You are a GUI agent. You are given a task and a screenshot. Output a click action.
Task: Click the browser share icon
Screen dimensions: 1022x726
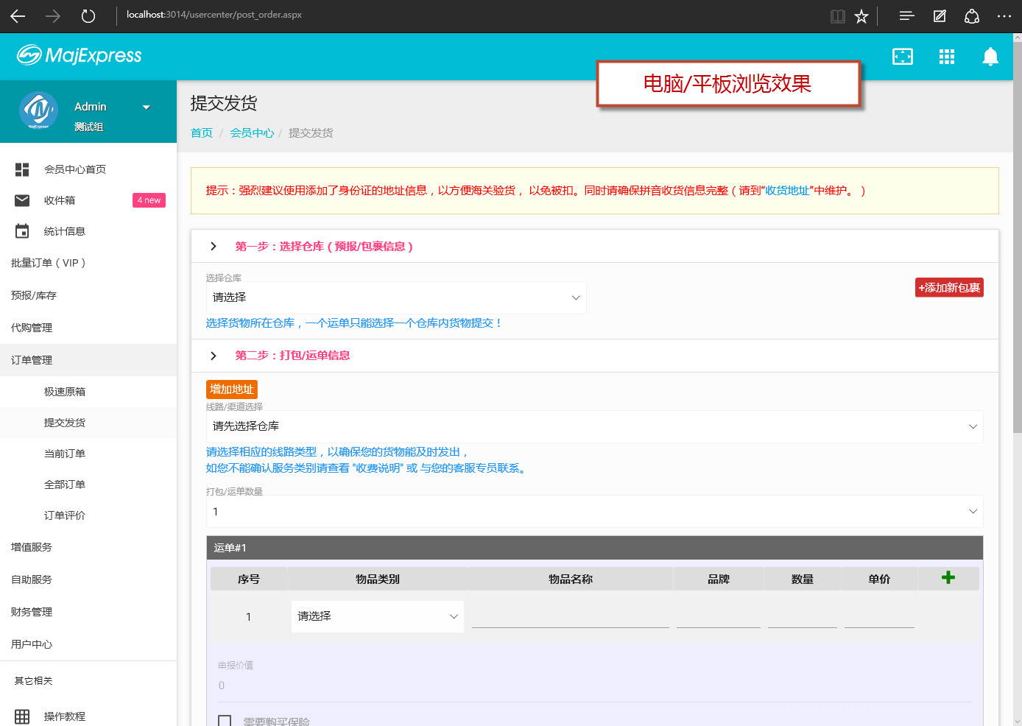(972, 15)
